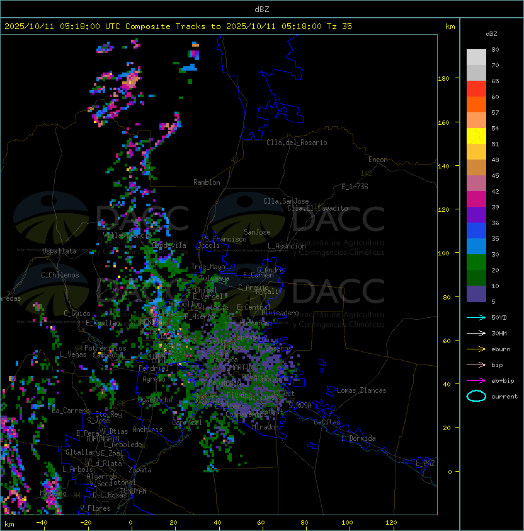Click the 'Zapata' map label
Image resolution: width=524 pixels, height=531 pixels.
[140, 470]
